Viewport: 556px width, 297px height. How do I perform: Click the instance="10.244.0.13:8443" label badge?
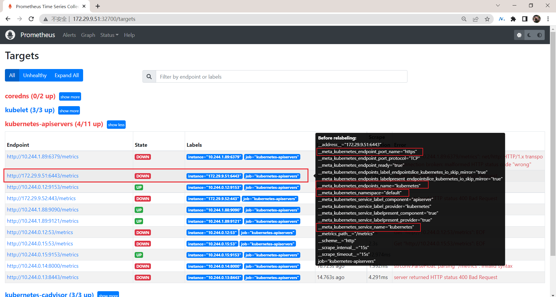pyautogui.click(x=214, y=278)
